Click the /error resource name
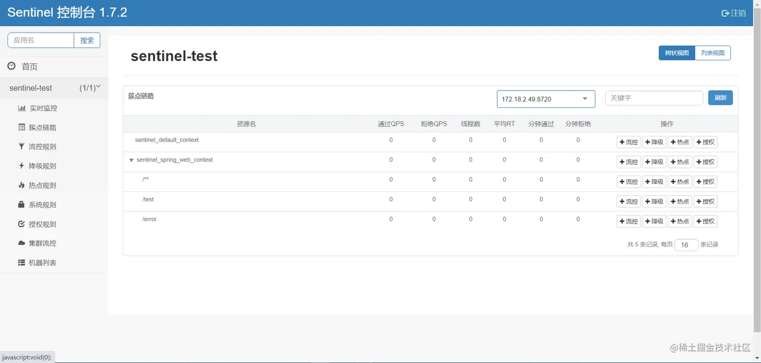761x363 pixels. (149, 219)
